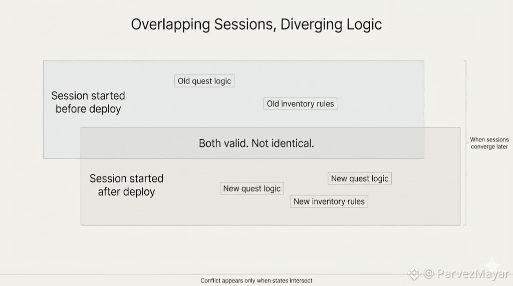The height and width of the screenshot is (286, 513).
Task: Click the horizontal divider line above the caption
Action: click(150, 274)
